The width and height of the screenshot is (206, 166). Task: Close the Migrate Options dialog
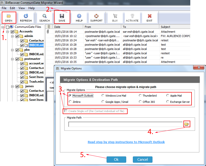(x=199, y=67)
